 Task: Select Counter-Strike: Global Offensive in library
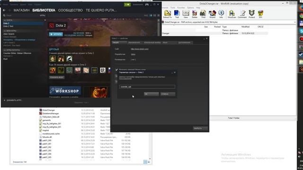(23, 53)
